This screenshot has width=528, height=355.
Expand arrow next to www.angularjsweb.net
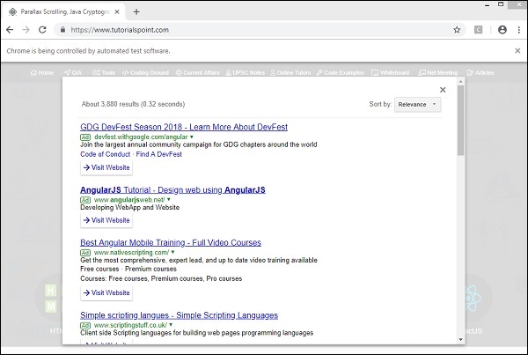point(169,200)
